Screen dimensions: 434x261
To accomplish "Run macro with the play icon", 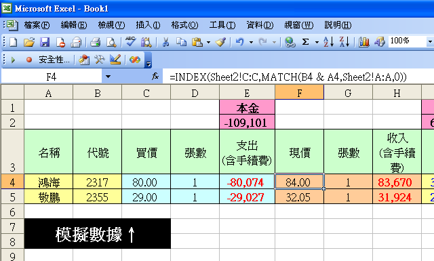I will pos(13,60).
